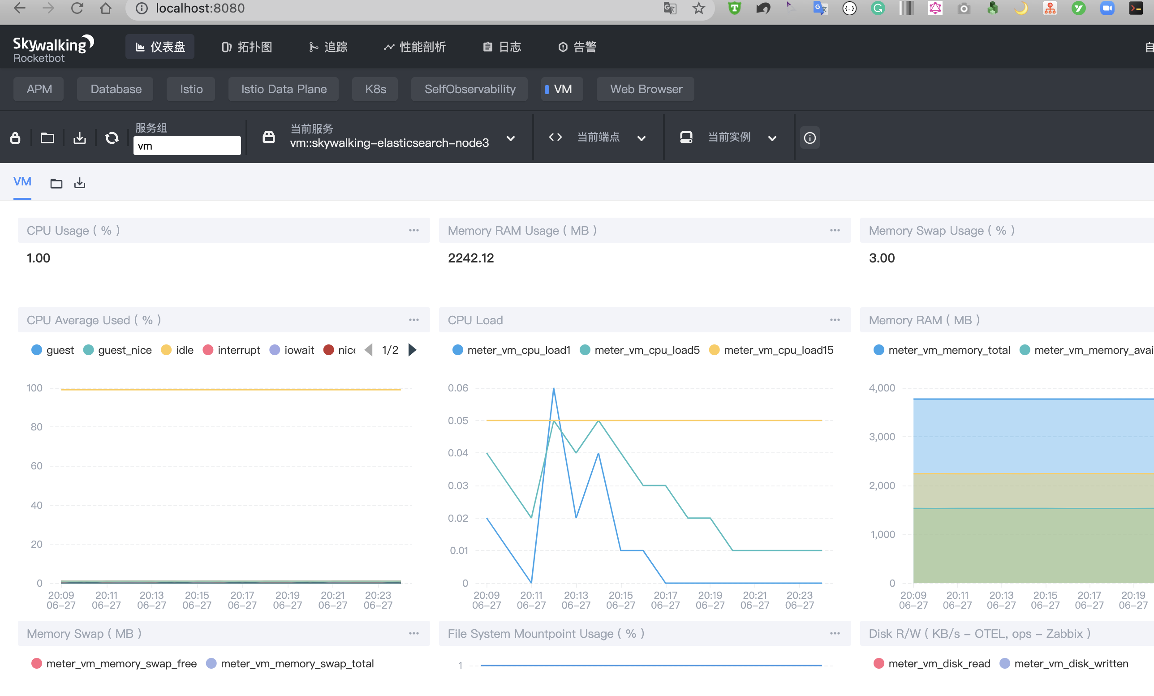This screenshot has width=1154, height=696.
Task: Open CPU Load panel ellipsis menu
Action: [835, 320]
